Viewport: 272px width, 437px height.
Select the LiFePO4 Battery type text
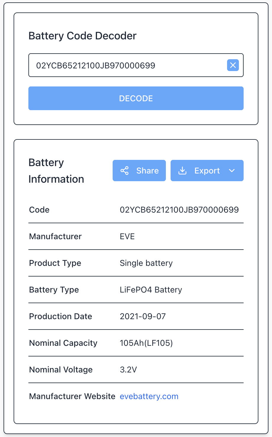[151, 290]
